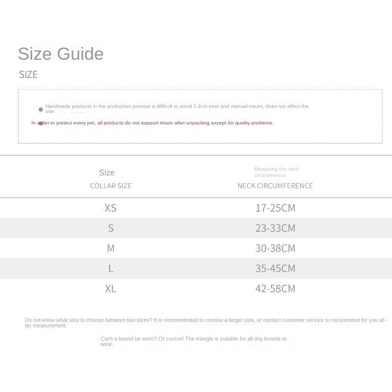This screenshot has height=392, width=392.
Task: Click the 17-25CM neck measurement
Action: 275,208
